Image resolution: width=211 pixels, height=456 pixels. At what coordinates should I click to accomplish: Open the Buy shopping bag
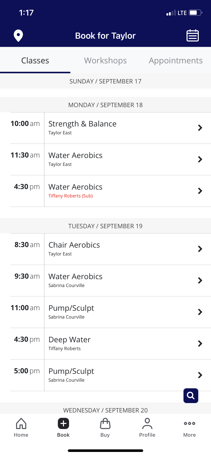[x=105, y=427]
